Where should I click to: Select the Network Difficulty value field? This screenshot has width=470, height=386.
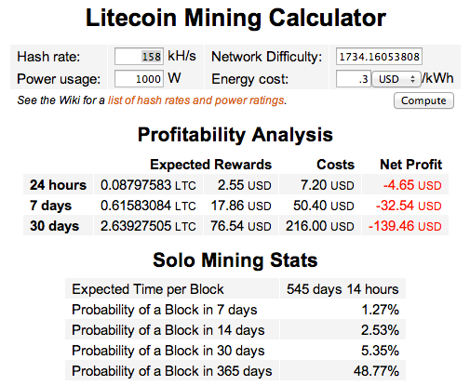point(379,57)
